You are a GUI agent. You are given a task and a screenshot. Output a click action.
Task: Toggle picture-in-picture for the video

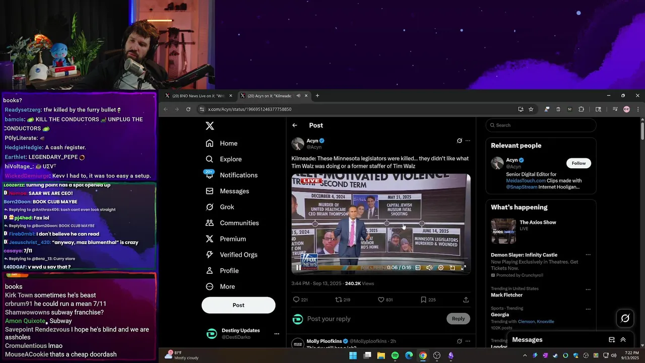[x=452, y=268]
